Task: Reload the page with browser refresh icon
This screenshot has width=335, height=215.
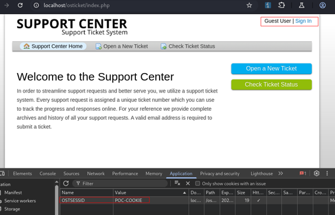Action: [x=20, y=5]
